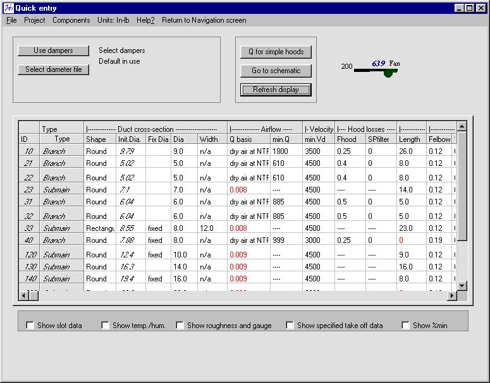Image resolution: width=490 pixels, height=383 pixels.
Task: Select row ID 33 Submain header
Action: [x=56, y=228]
